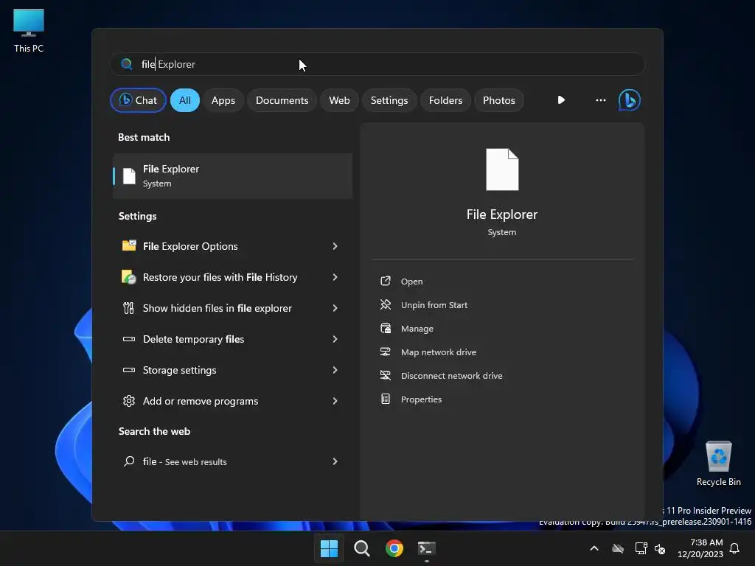Switch to the Apps filter tab
This screenshot has height=566, width=755.
(223, 100)
